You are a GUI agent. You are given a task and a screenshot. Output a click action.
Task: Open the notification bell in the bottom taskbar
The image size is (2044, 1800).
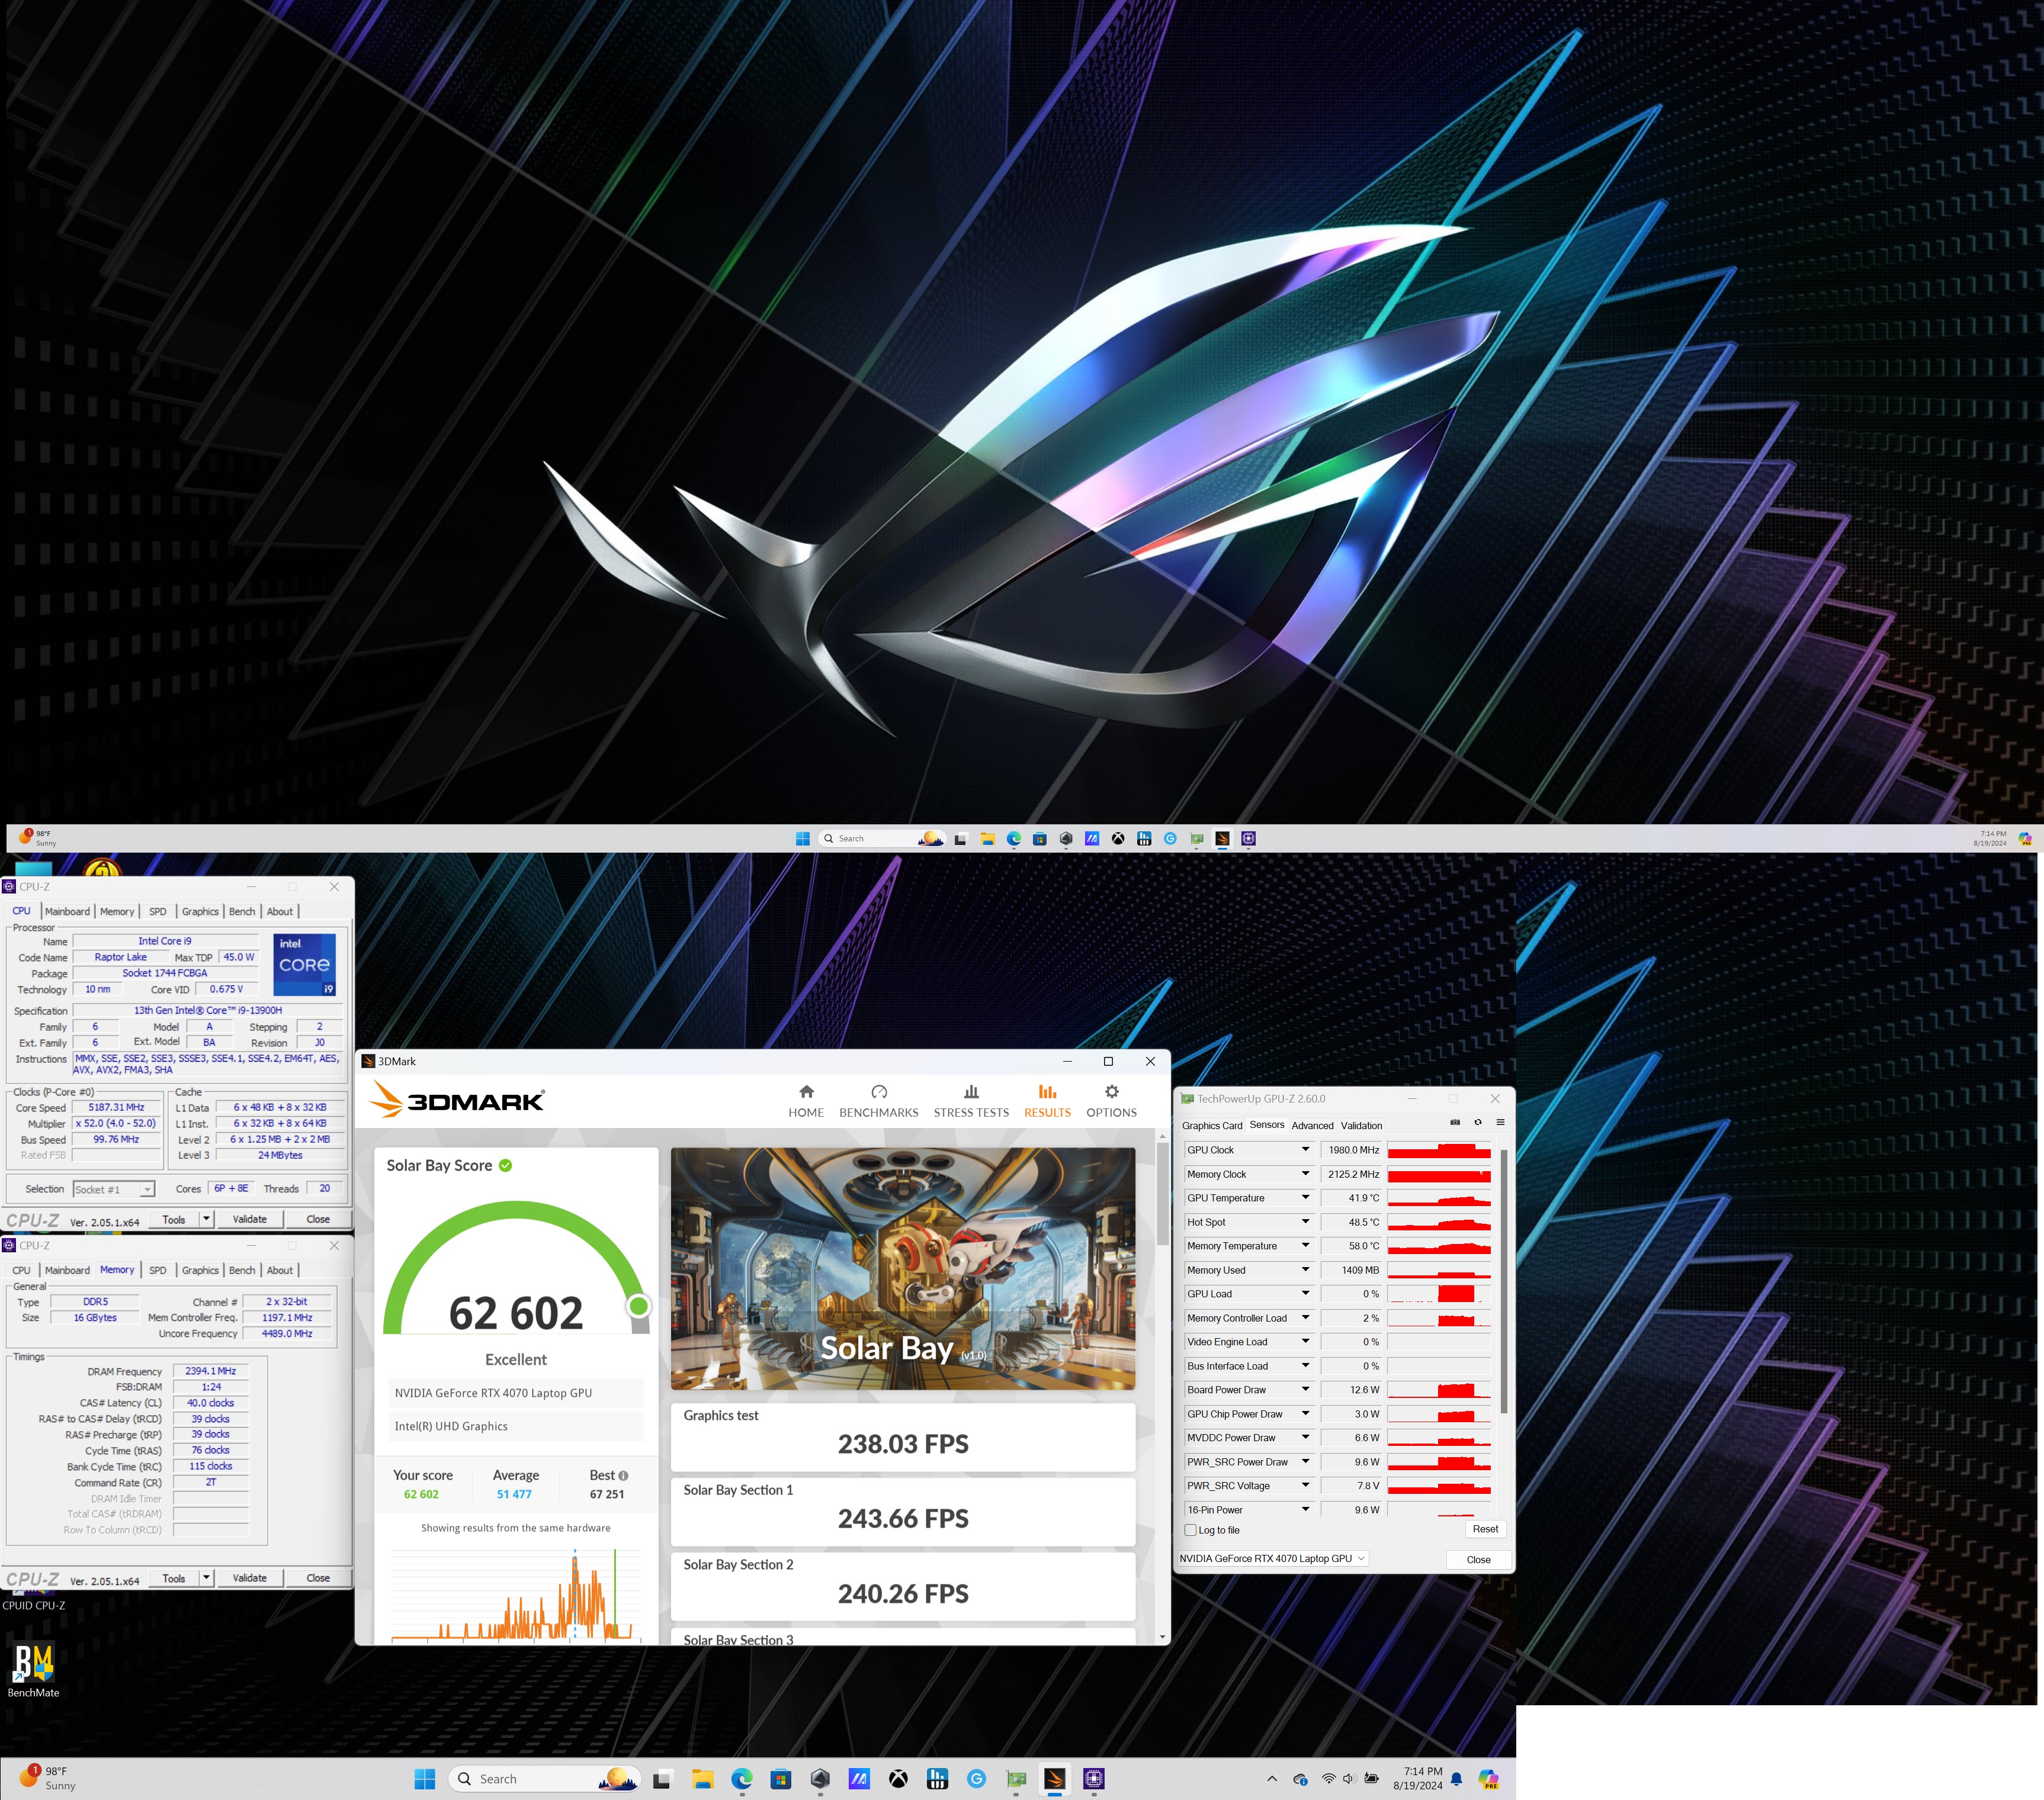(x=1456, y=1779)
